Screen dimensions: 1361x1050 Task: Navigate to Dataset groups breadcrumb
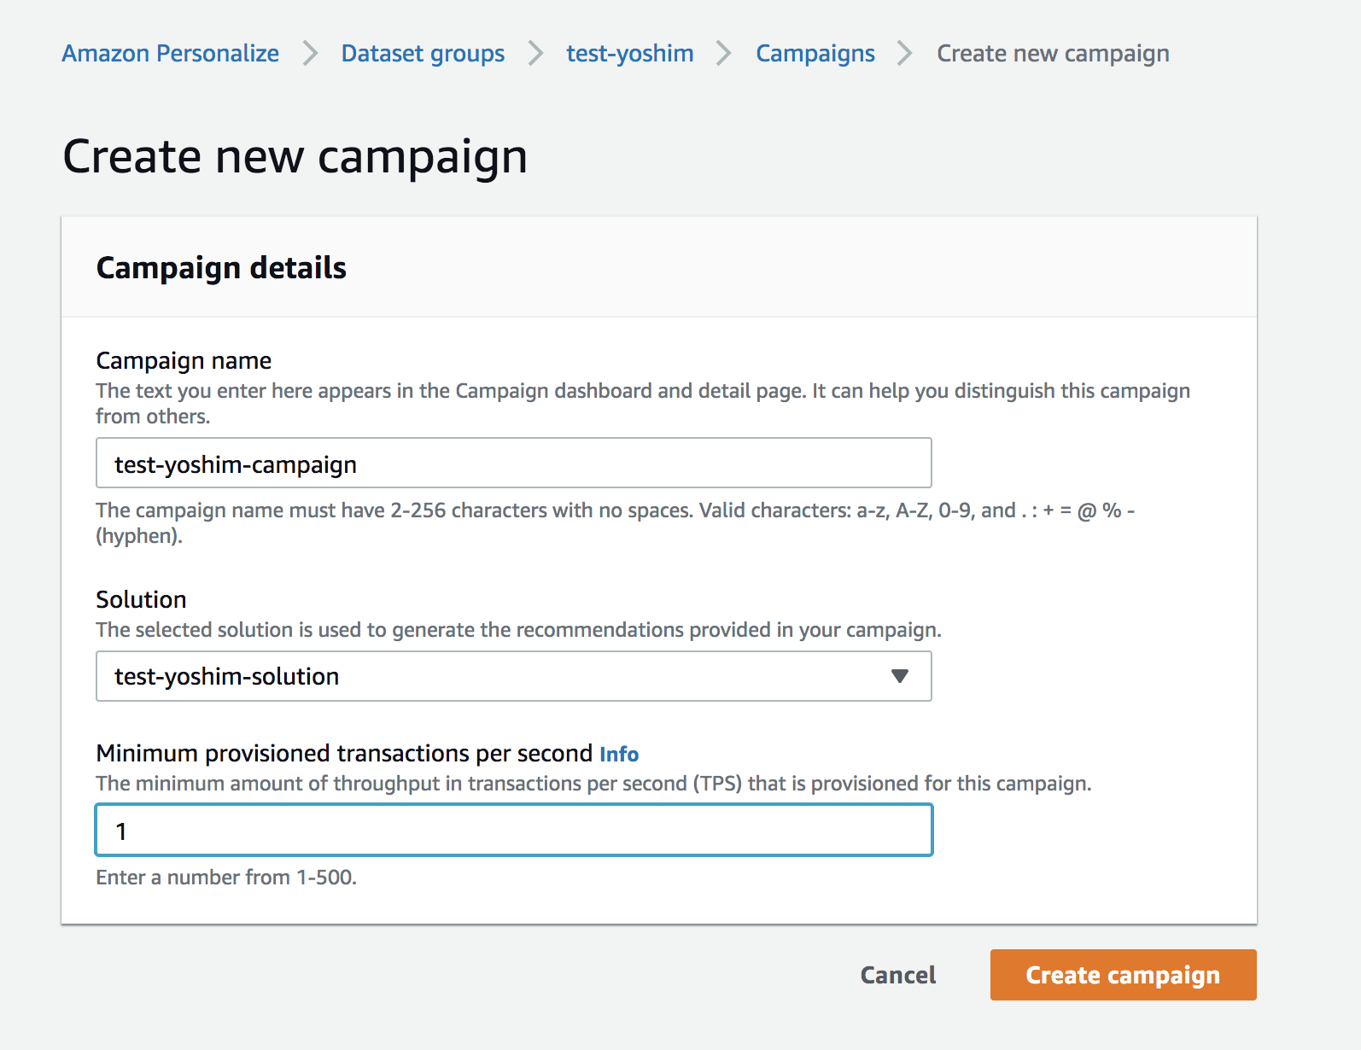click(x=422, y=53)
